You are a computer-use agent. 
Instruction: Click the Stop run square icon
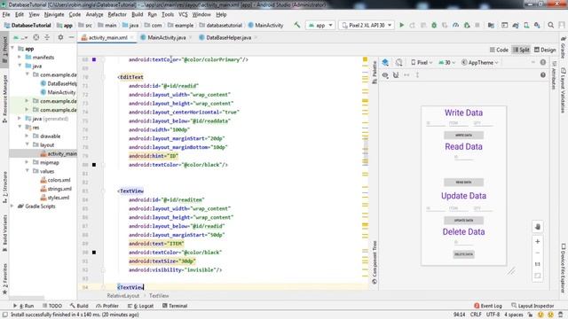click(x=477, y=25)
